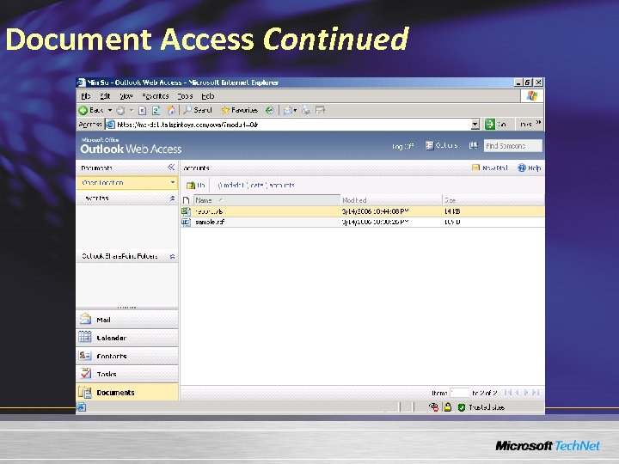
Task: Click the Stop loading icon
Action: pos(143,111)
